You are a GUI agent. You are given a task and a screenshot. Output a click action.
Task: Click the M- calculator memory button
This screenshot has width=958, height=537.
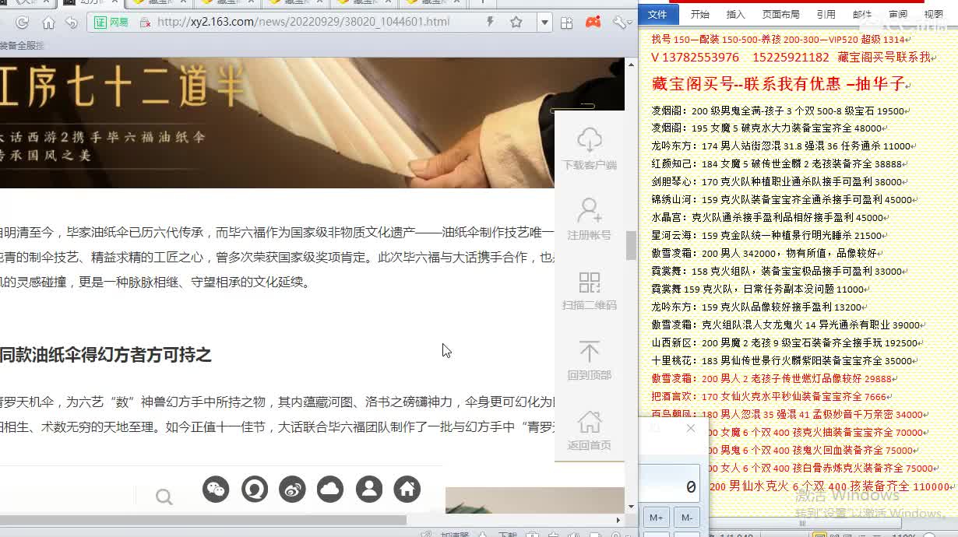(x=686, y=518)
